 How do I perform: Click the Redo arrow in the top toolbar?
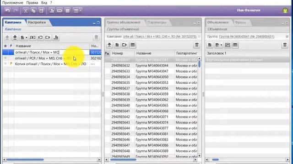click(x=16, y=10)
